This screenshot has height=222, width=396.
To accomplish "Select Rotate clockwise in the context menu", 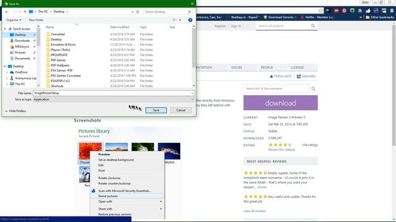I will 110,178.
